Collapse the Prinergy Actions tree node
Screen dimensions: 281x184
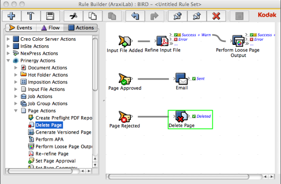click(x=9, y=61)
